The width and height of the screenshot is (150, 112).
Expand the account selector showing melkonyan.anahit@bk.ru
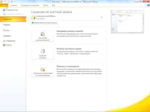(x=67, y=17)
